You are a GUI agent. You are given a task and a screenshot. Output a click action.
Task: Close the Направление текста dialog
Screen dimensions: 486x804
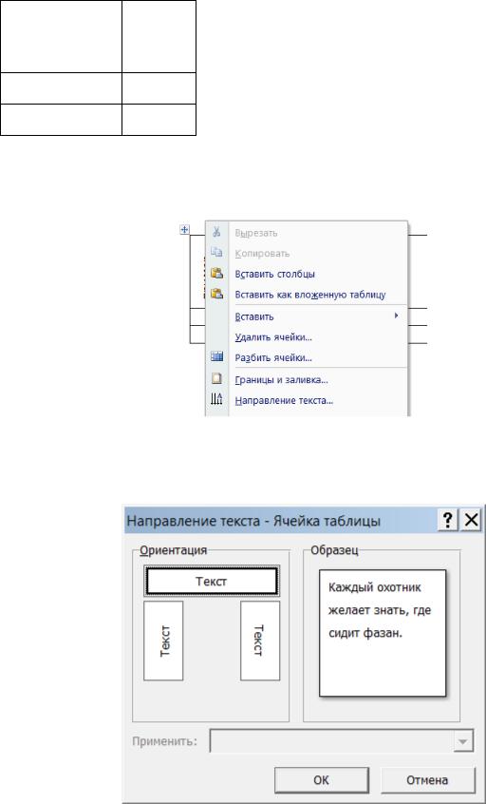[471, 522]
